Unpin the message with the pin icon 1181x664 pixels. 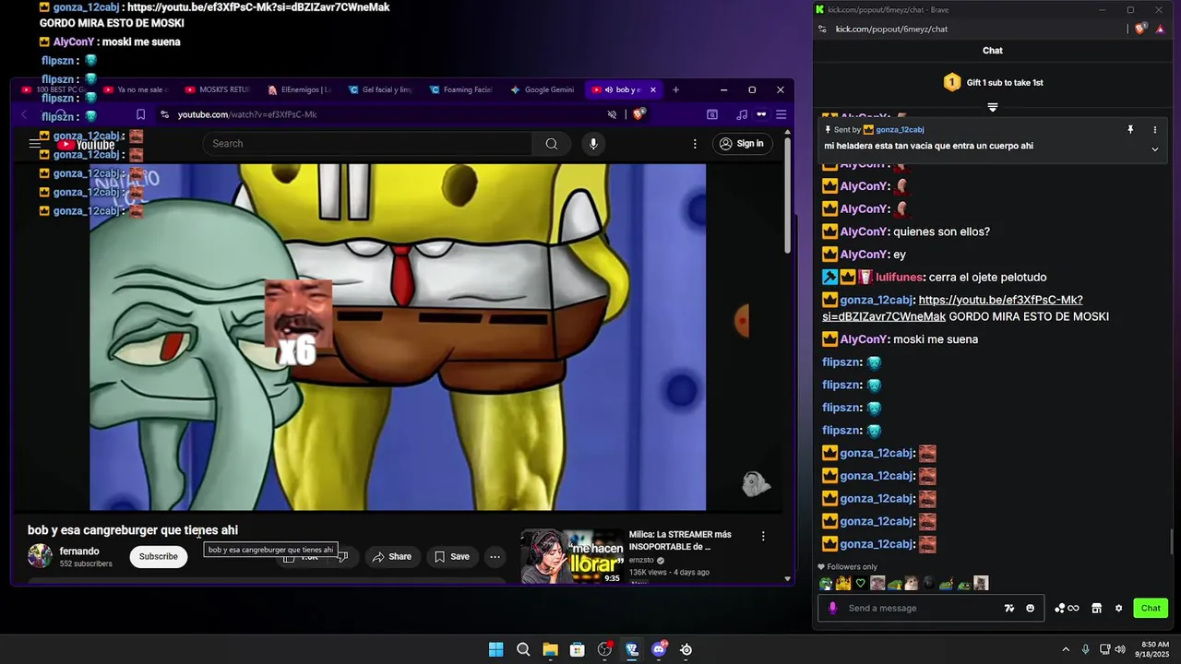pos(1130,130)
